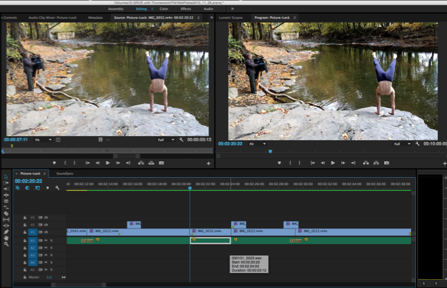This screenshot has height=288, width=447.
Task: Select IMG_0032.m4v clip on V1
Action: (211, 232)
